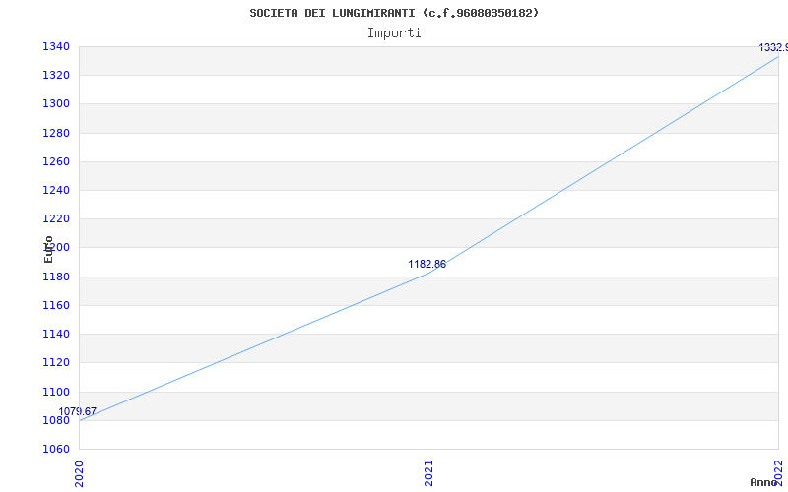Click the 2022 x-axis label

pos(778,471)
